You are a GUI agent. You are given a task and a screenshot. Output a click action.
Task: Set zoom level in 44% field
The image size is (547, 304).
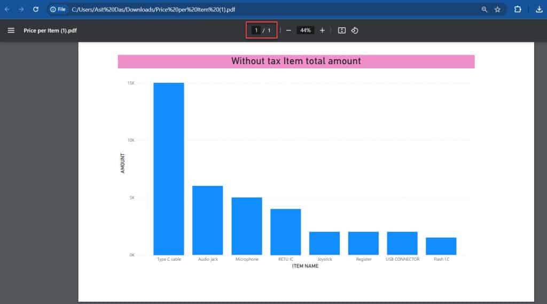click(305, 30)
